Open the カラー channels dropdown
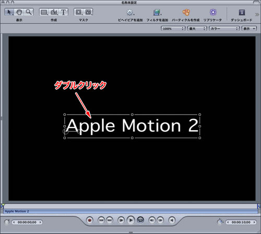Viewport: 261px width, 234px height. pos(224,29)
